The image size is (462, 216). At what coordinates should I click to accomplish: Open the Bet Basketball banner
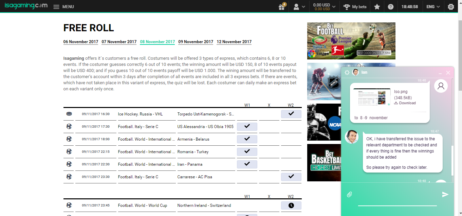[324, 163]
